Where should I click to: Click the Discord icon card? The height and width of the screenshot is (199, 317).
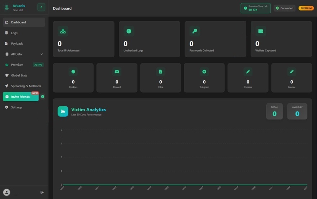click(x=117, y=78)
